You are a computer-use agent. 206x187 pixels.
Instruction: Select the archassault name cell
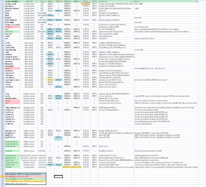tap(12, 4)
